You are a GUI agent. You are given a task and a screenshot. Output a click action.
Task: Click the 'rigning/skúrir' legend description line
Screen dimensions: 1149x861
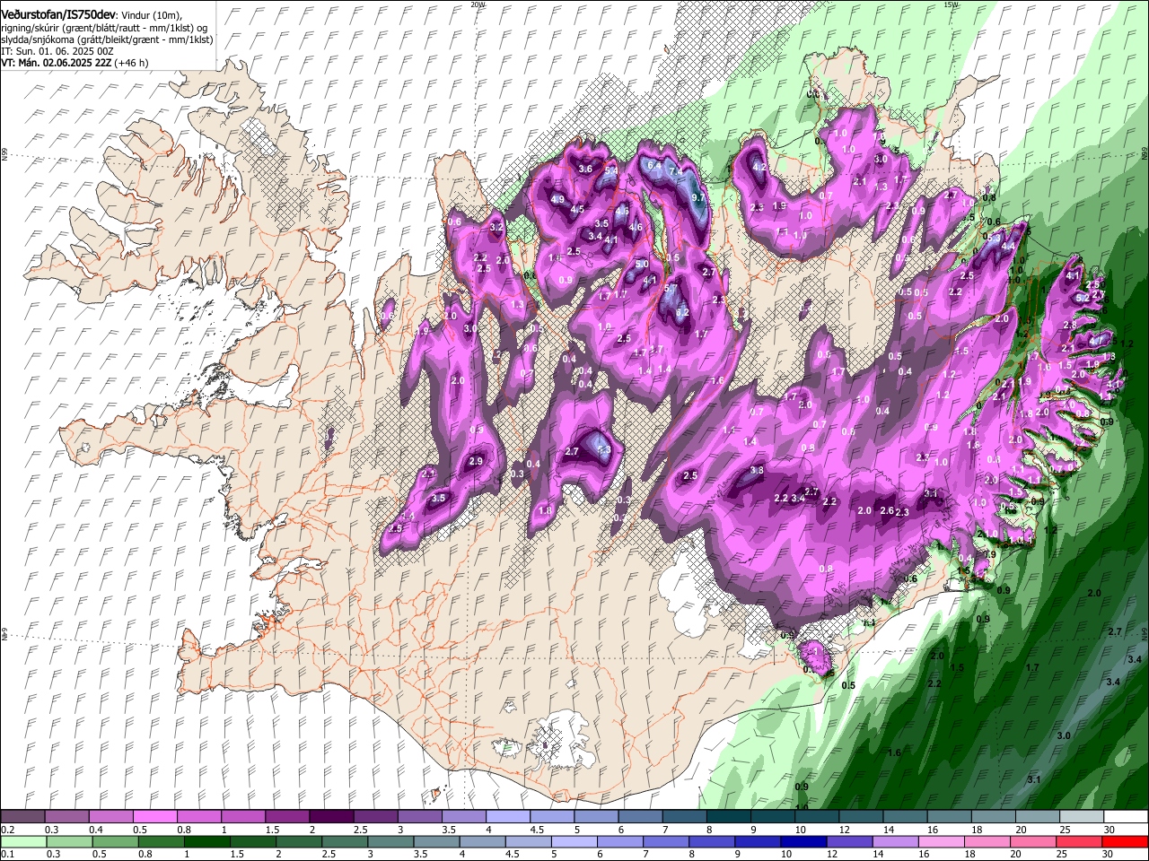point(105,28)
